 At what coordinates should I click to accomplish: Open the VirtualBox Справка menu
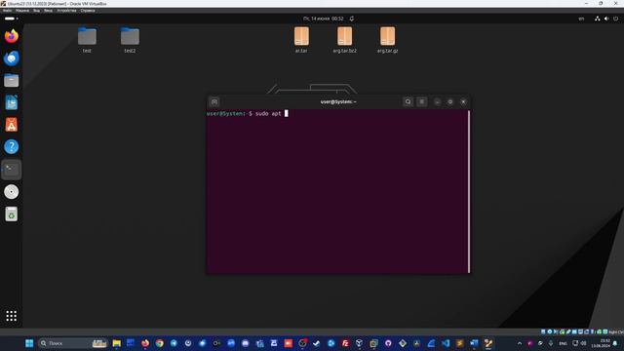(88, 11)
